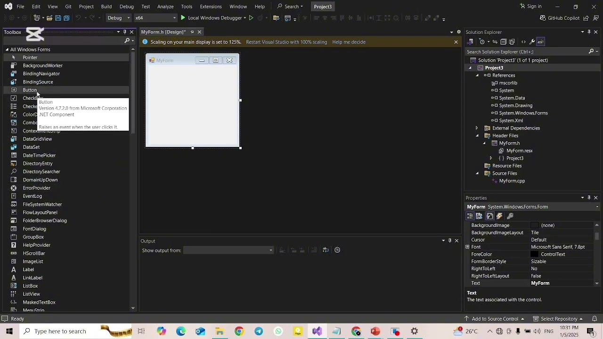Show Properties page icon in Properties panel

tap(490, 216)
